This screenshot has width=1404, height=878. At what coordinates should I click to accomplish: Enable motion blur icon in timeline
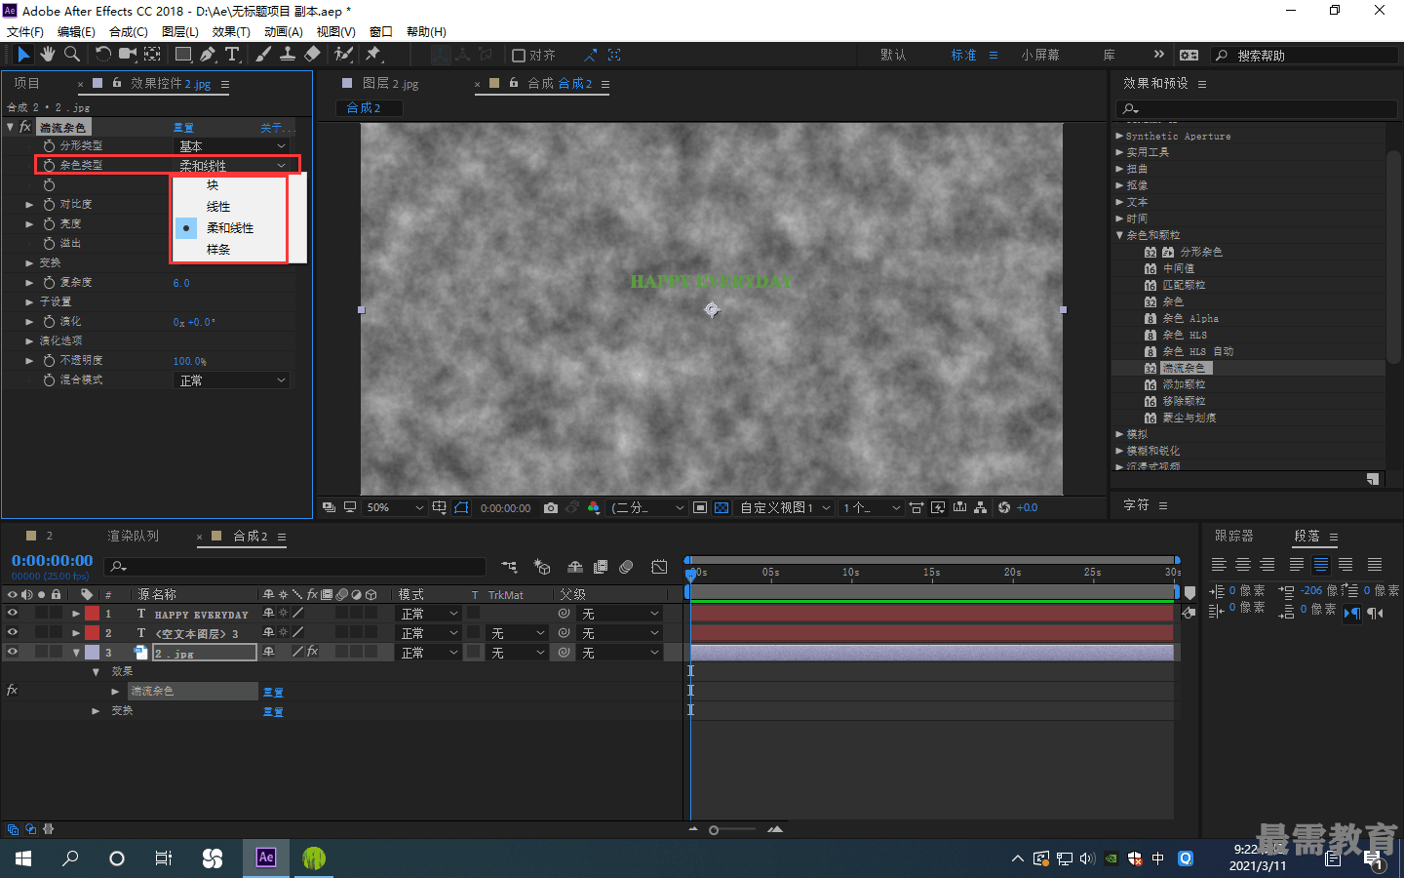click(626, 567)
